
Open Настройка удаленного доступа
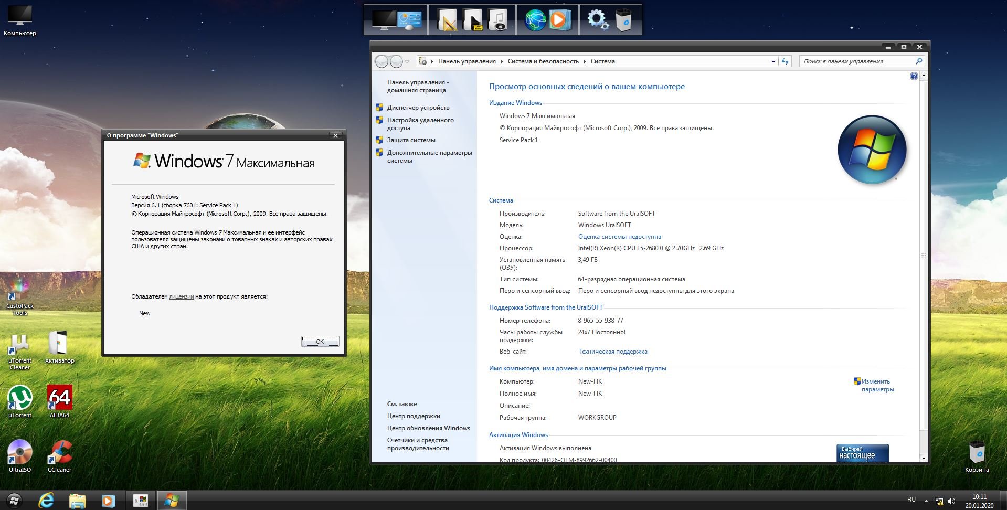pyautogui.click(x=420, y=124)
